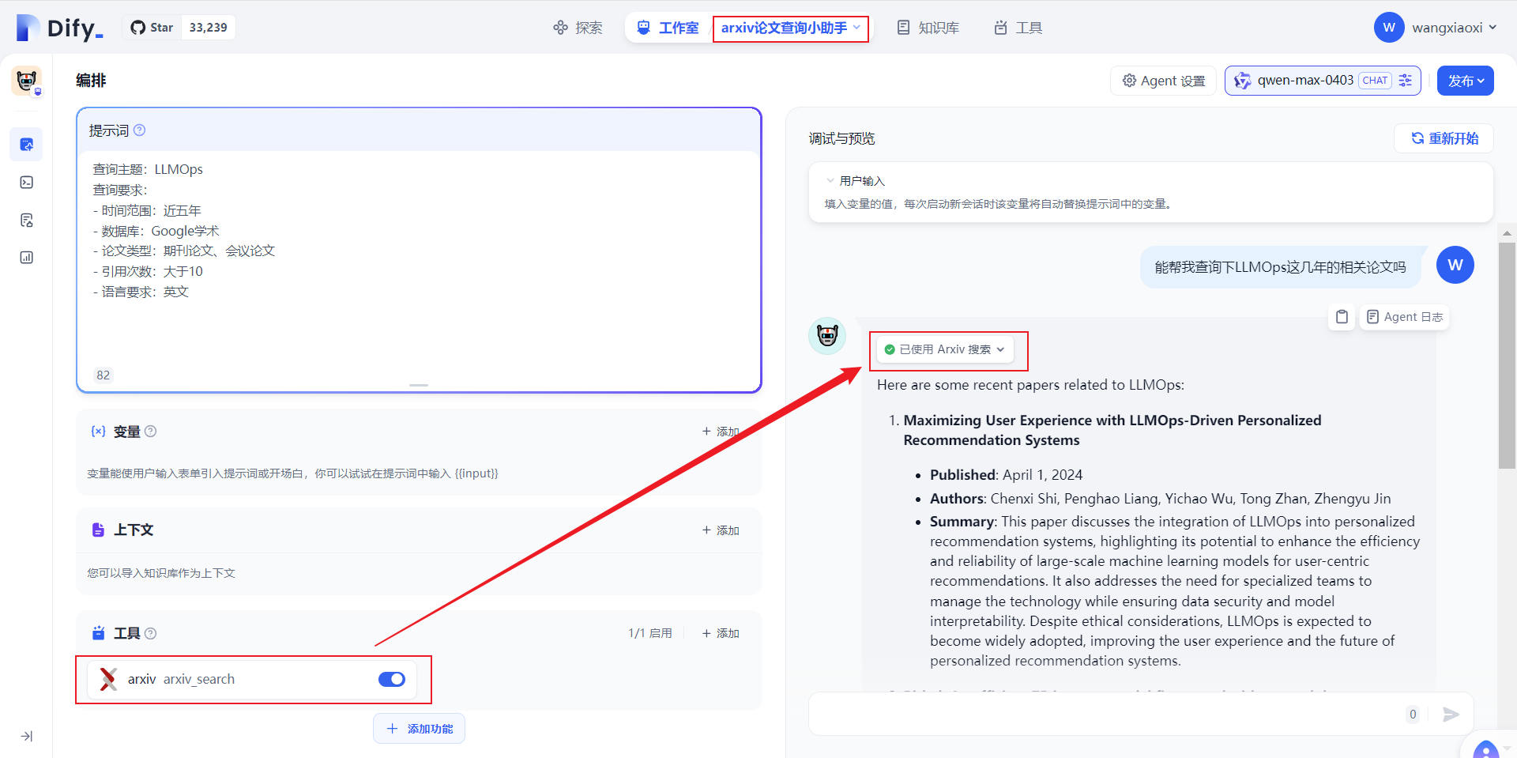Viewport: 1517px width, 758px height.
Task: Open the wangxiaoxi account menu
Action: (1436, 28)
